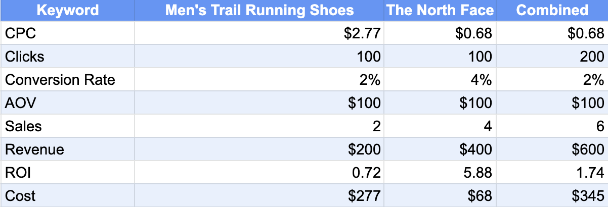Click the $345 combined cost cell
This screenshot has height=207, width=608.
pyautogui.click(x=552, y=195)
